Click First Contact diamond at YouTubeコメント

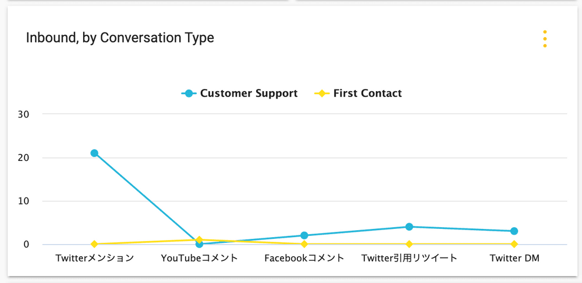click(x=199, y=239)
